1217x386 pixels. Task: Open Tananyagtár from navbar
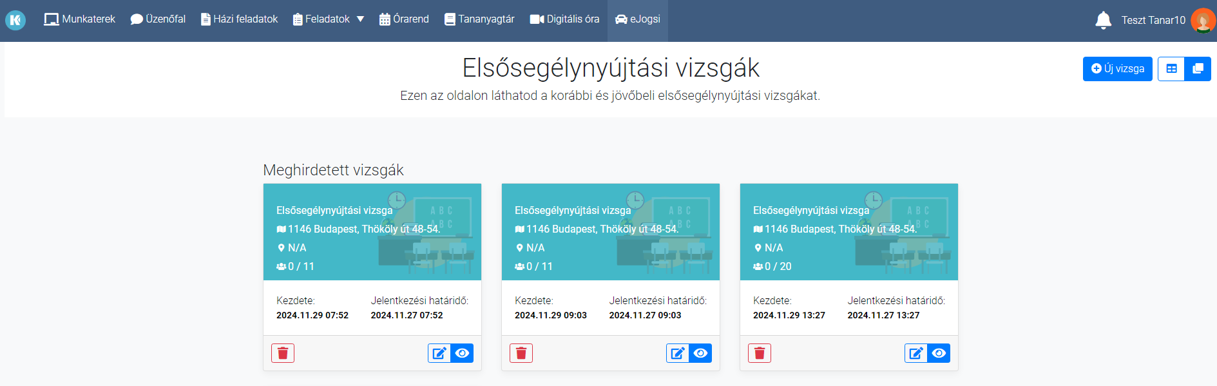479,19
